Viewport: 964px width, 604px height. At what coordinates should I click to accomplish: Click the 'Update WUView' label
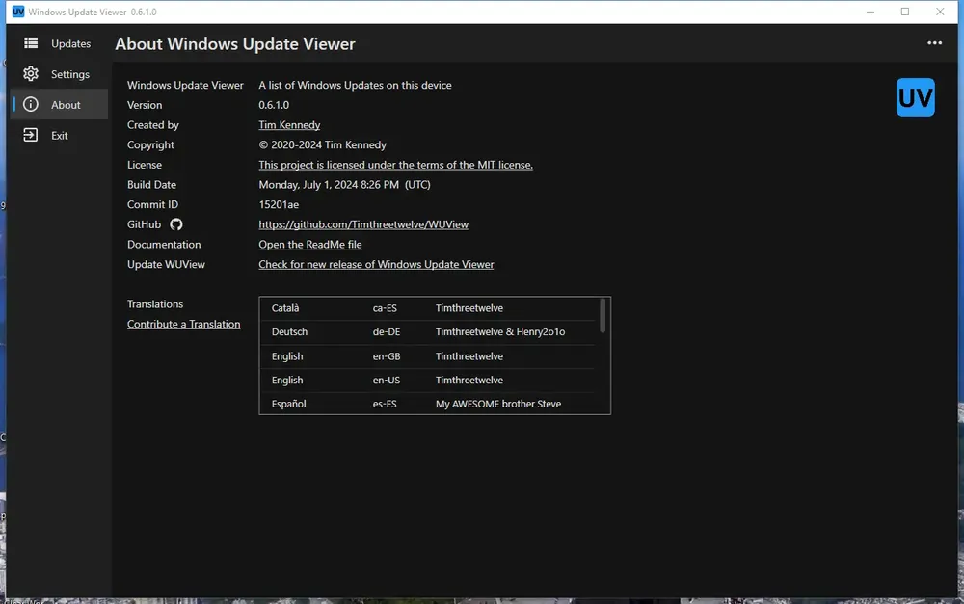166,264
